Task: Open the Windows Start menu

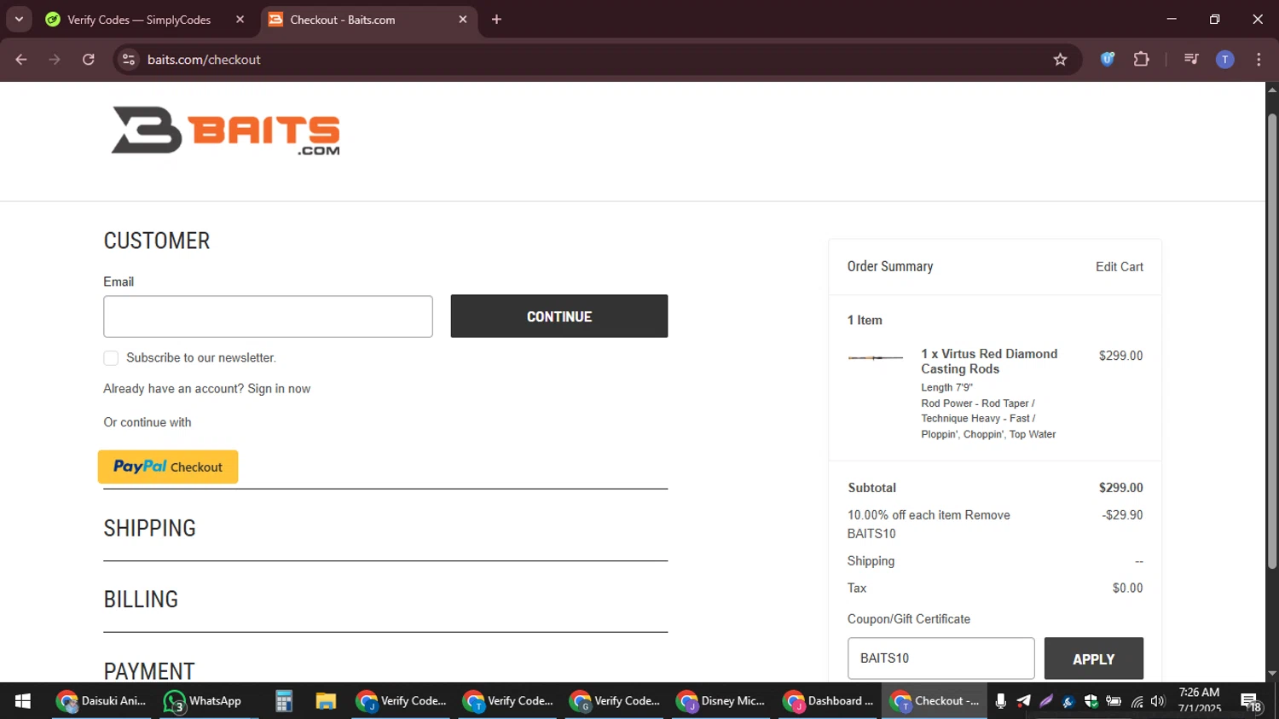Action: pyautogui.click(x=23, y=701)
